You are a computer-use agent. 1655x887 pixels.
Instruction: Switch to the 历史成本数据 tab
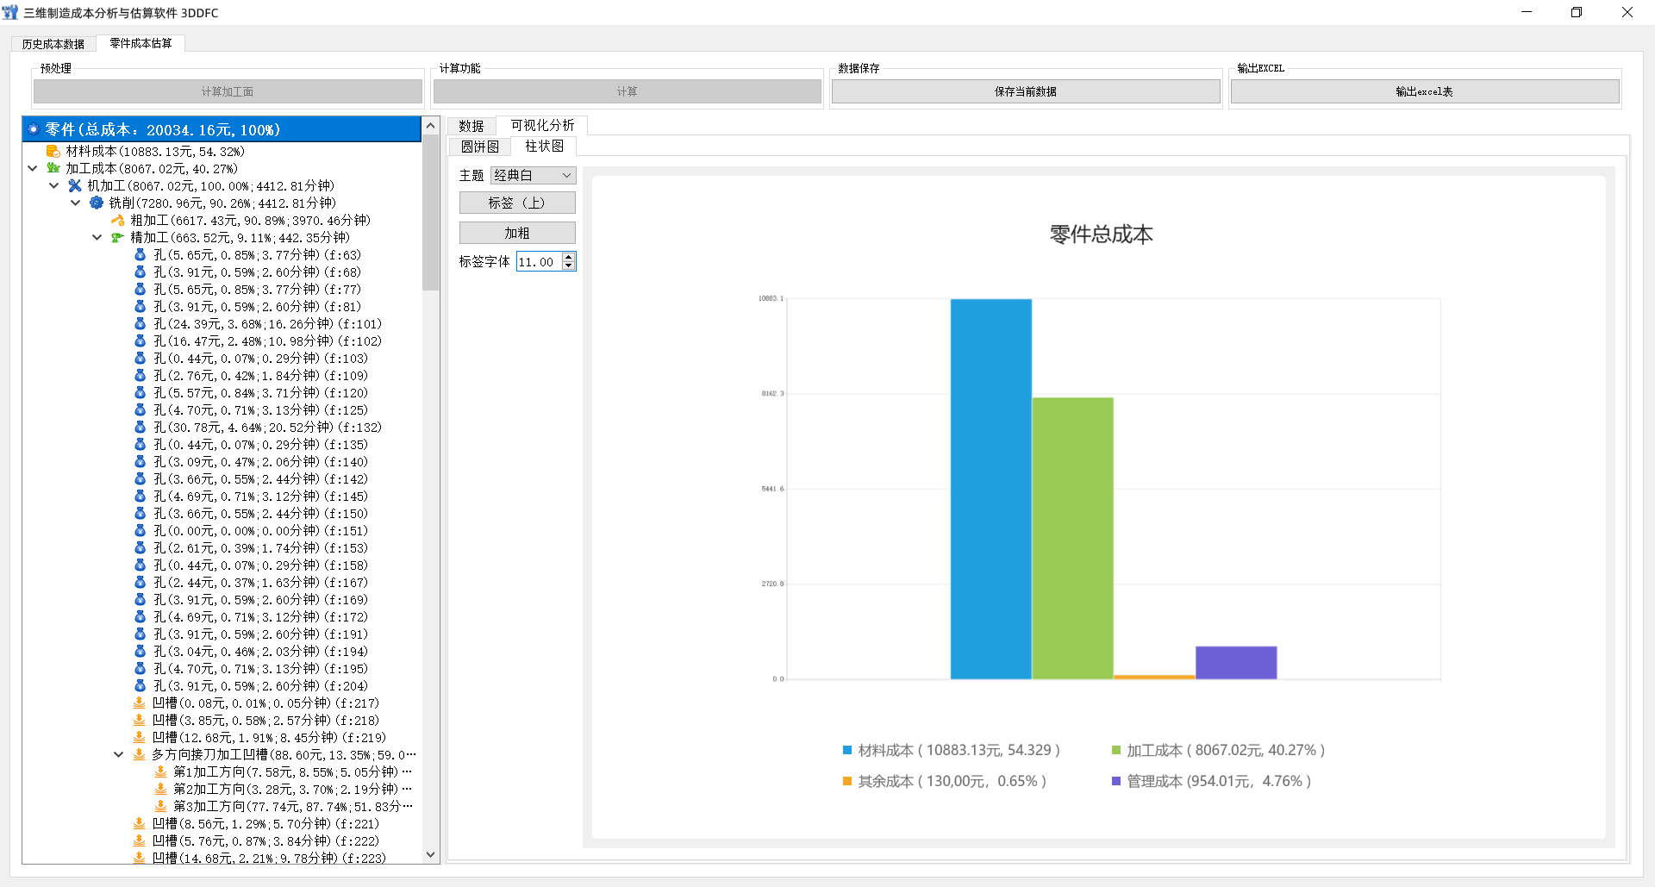53,44
